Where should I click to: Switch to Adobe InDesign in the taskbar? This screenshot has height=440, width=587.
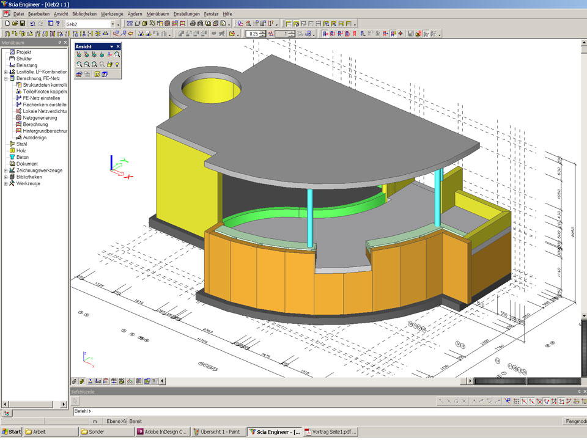(x=163, y=431)
